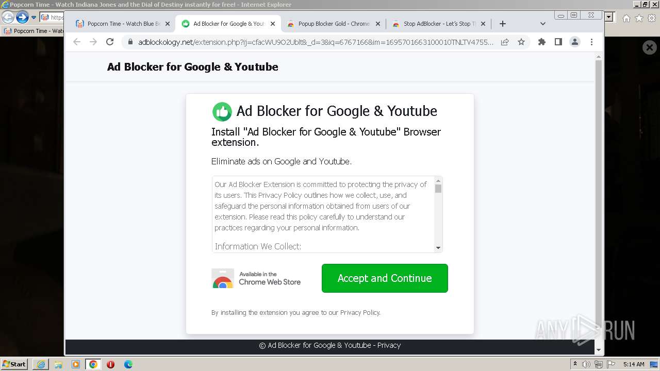Open the media player taskbar icon

(76, 364)
